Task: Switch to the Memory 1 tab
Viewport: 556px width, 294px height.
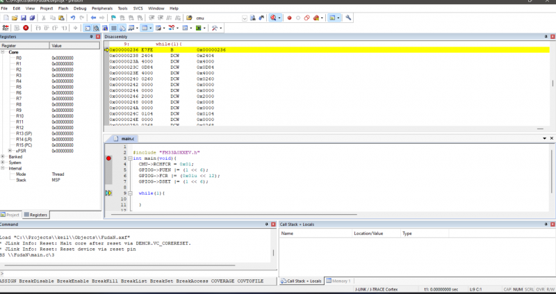Action: [x=340, y=281]
